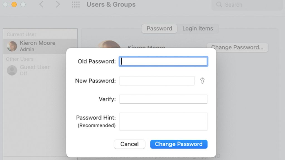
Task: Select Kieron Moore under Current User
Action: pyautogui.click(x=38, y=45)
